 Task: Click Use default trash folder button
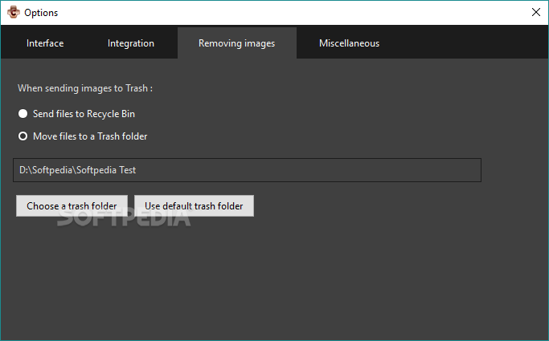194,205
